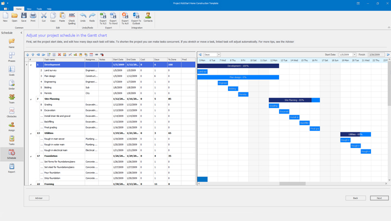
Task: Redo the last undone action
Action: pos(92,17)
